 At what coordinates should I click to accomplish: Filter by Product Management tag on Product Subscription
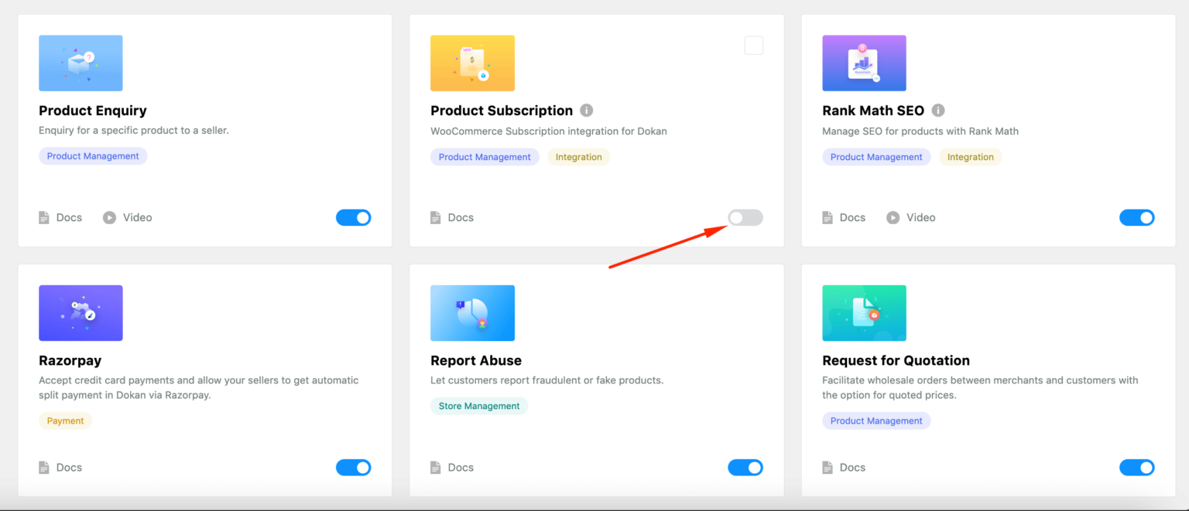[485, 157]
